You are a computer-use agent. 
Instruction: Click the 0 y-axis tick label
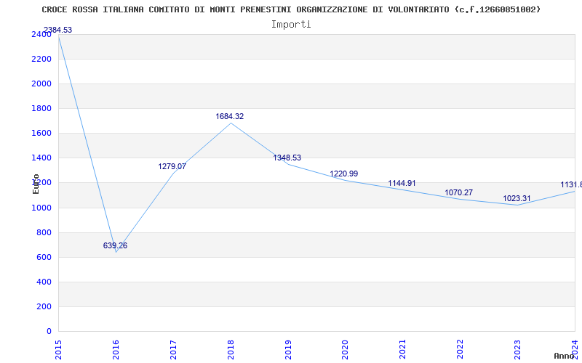49,332
